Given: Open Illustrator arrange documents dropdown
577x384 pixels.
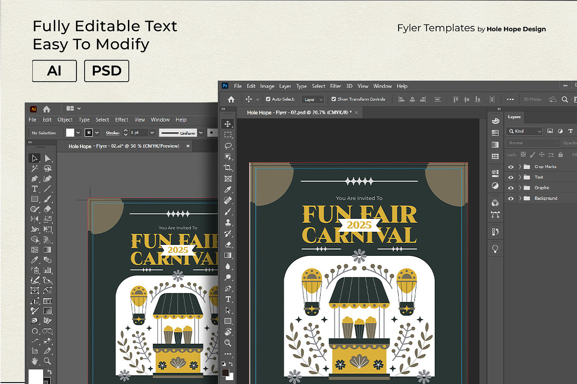Looking at the screenshot, I should coord(74,108).
